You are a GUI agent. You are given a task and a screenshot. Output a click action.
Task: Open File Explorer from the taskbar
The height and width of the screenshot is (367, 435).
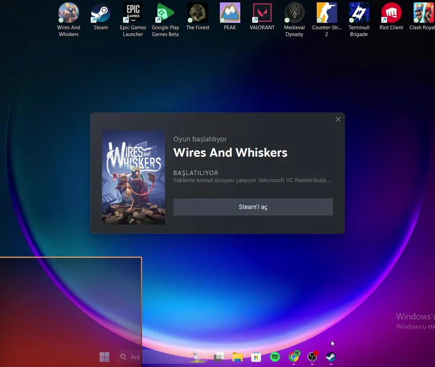pyautogui.click(x=238, y=357)
